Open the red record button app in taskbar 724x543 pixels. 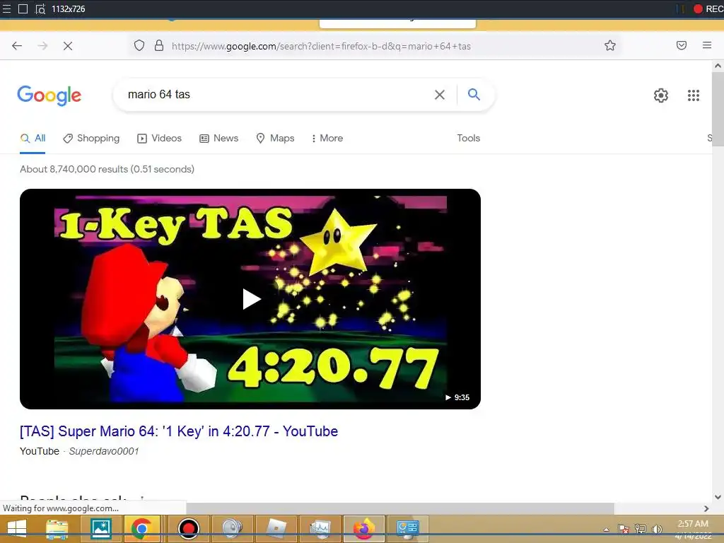click(188, 529)
